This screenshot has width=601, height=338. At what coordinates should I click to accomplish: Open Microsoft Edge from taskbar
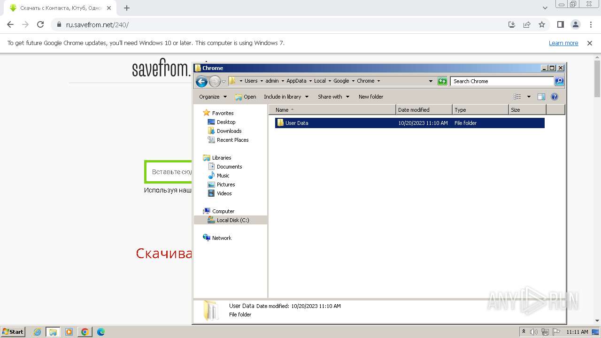(101, 332)
